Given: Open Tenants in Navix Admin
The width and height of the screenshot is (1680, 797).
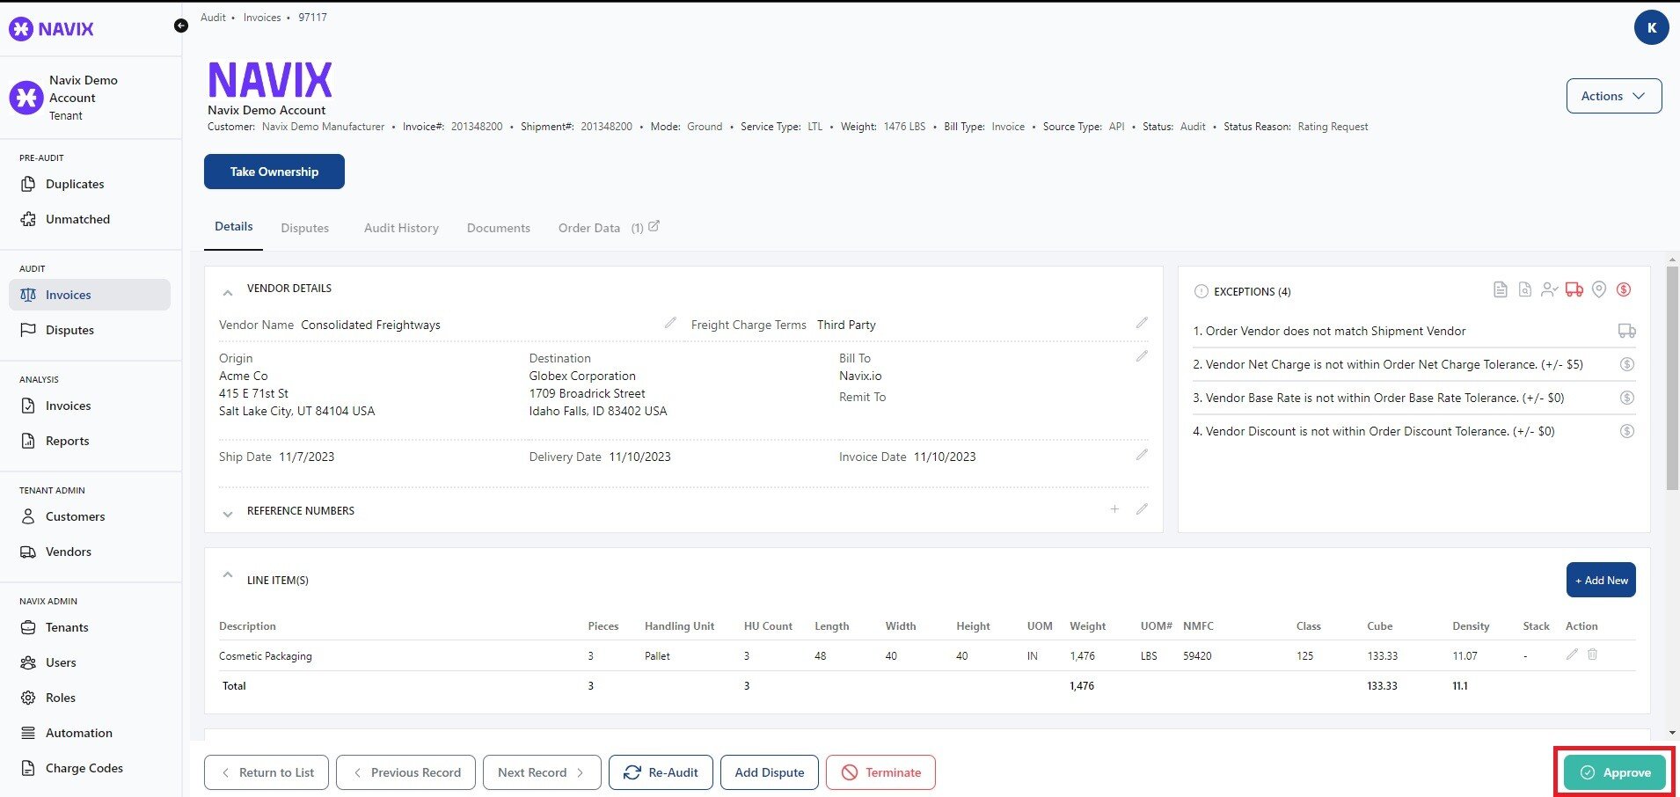Looking at the screenshot, I should 90,627.
